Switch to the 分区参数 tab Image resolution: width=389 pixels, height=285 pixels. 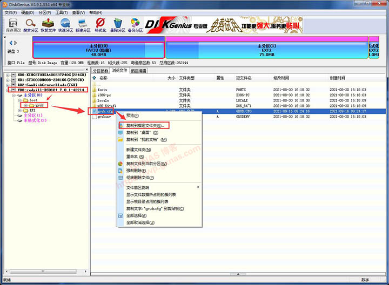[x=100, y=71]
